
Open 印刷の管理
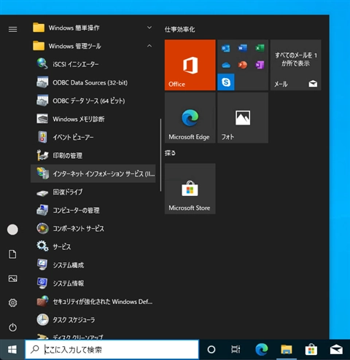[x=93, y=155]
